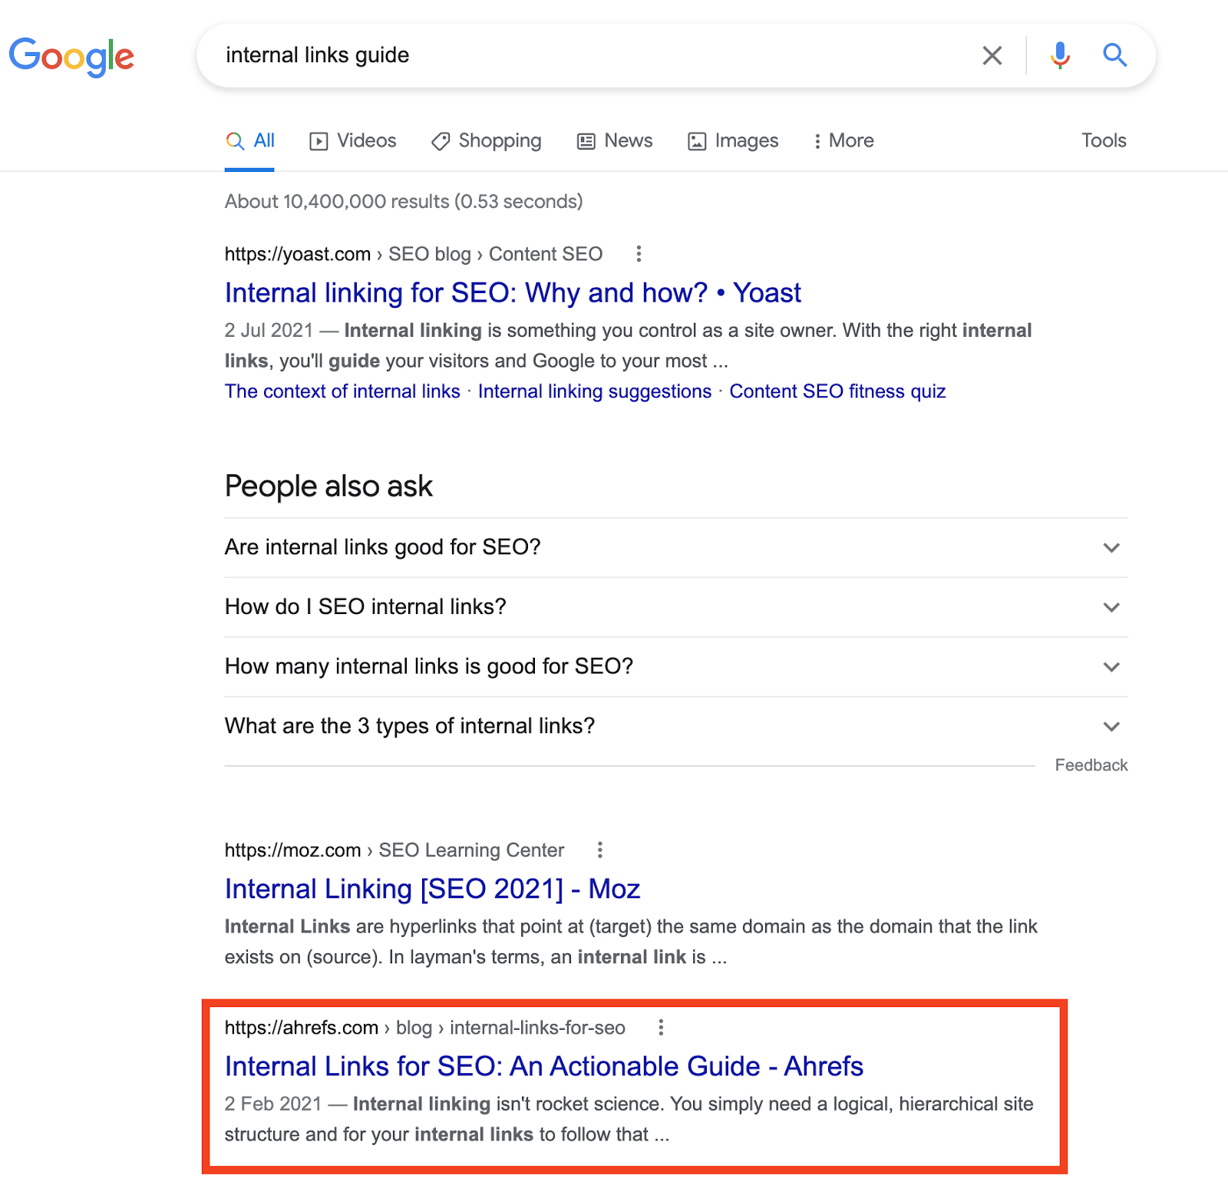The image size is (1228, 1195).
Task: Open the Yoast Internal linking for SEO result
Action: 513,292
